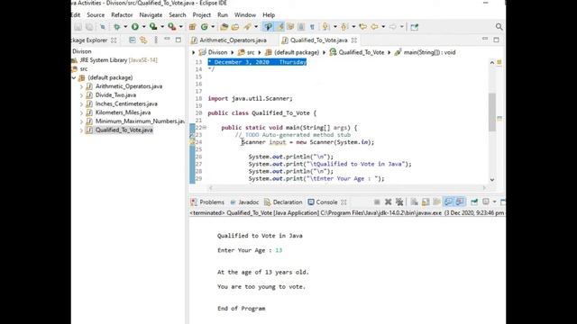Image resolution: width=577 pixels, height=324 pixels.
Task: Click the magnifier Quick Access search icon
Action: tap(499, 27)
